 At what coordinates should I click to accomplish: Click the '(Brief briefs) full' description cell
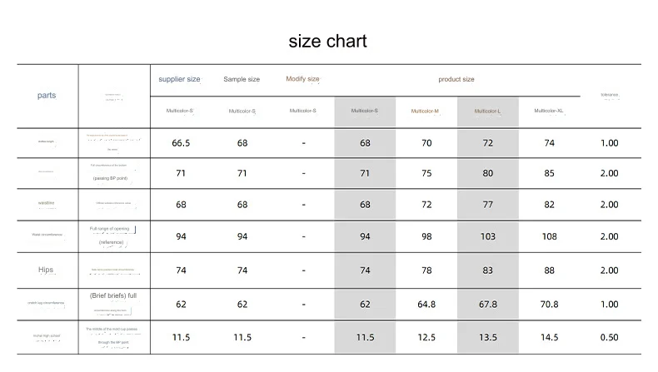(113, 295)
